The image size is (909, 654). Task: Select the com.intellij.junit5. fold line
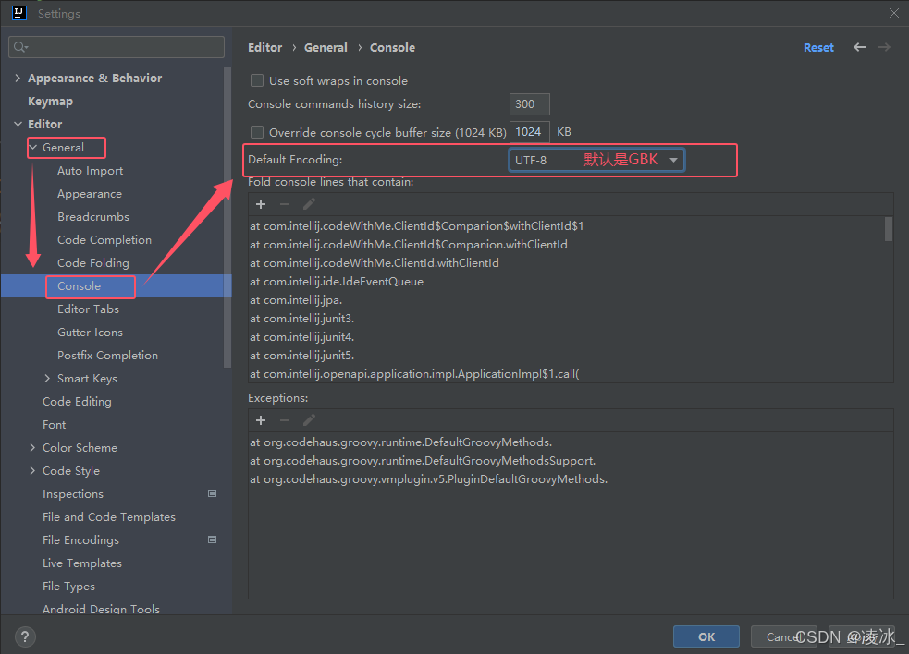302,356
